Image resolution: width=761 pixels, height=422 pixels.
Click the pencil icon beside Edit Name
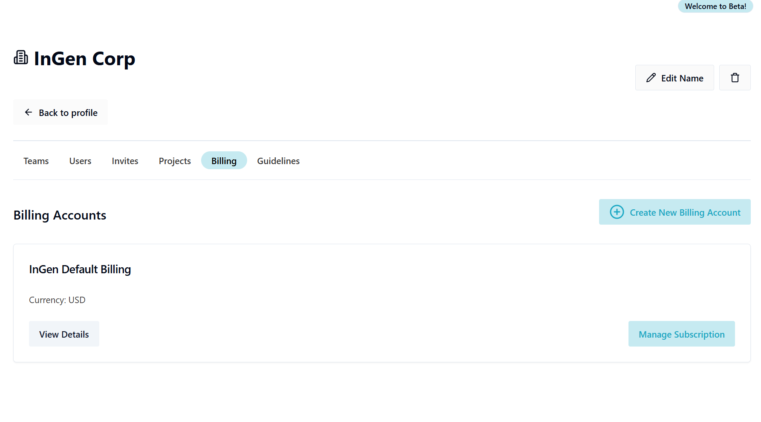(x=651, y=78)
